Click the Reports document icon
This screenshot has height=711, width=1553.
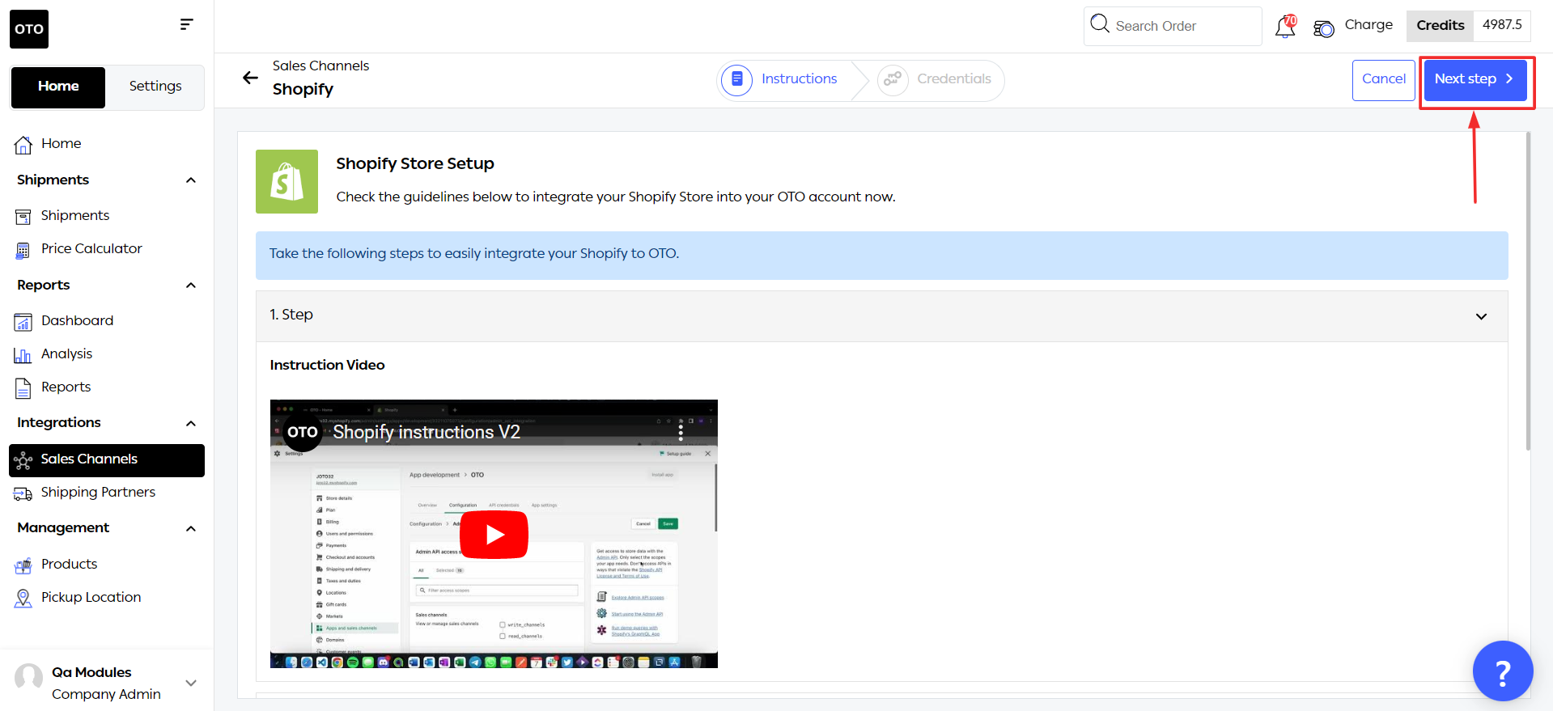click(23, 388)
